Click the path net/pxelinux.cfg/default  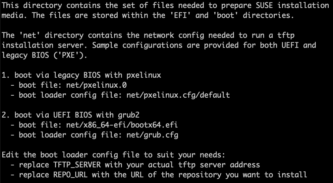coord(178,95)
